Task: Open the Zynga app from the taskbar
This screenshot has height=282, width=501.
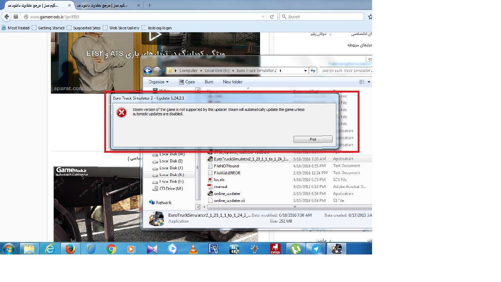Action: (x=275, y=249)
